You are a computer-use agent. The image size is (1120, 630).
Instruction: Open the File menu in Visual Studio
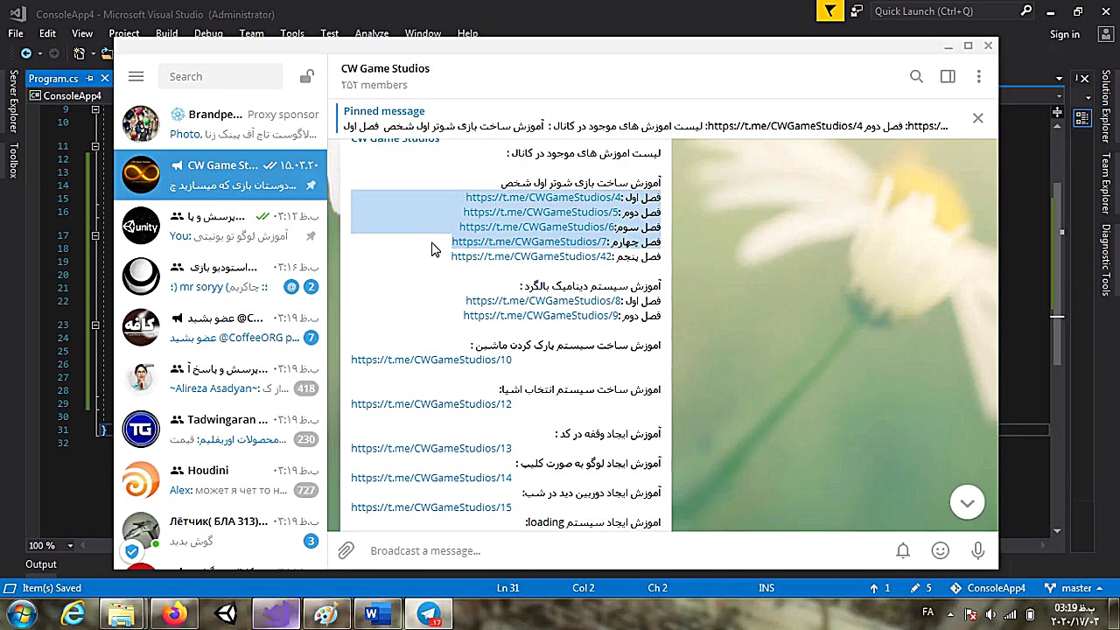click(x=16, y=34)
